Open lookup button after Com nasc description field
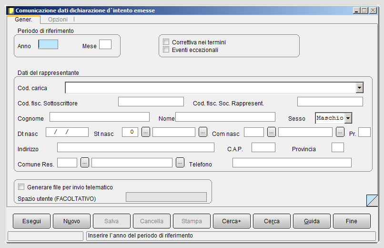Viewport: 384px width, 248px height. (340, 132)
